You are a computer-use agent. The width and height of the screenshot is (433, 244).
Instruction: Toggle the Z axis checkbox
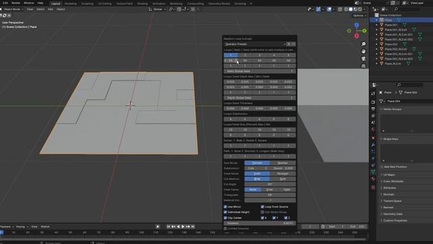pos(286,218)
